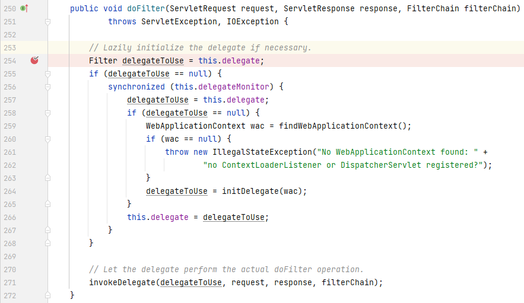Collapse the wac null check at line 260
Image resolution: width=524 pixels, height=303 pixels.
pyautogui.click(x=48, y=139)
